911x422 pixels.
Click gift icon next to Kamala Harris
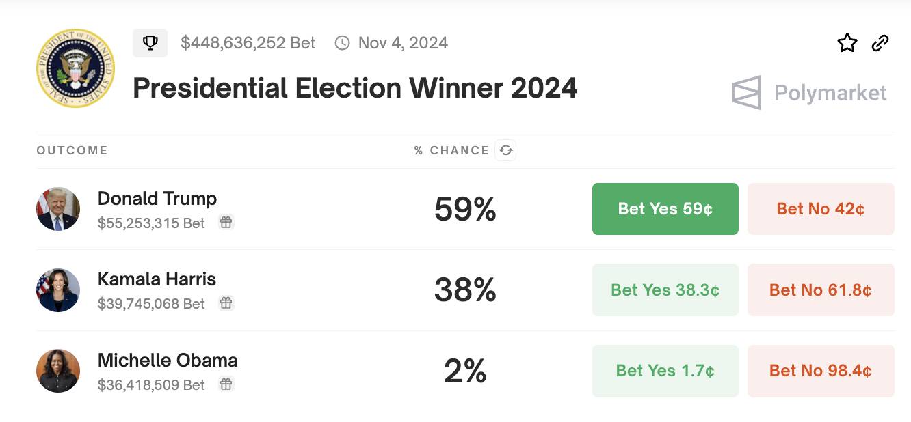226,303
